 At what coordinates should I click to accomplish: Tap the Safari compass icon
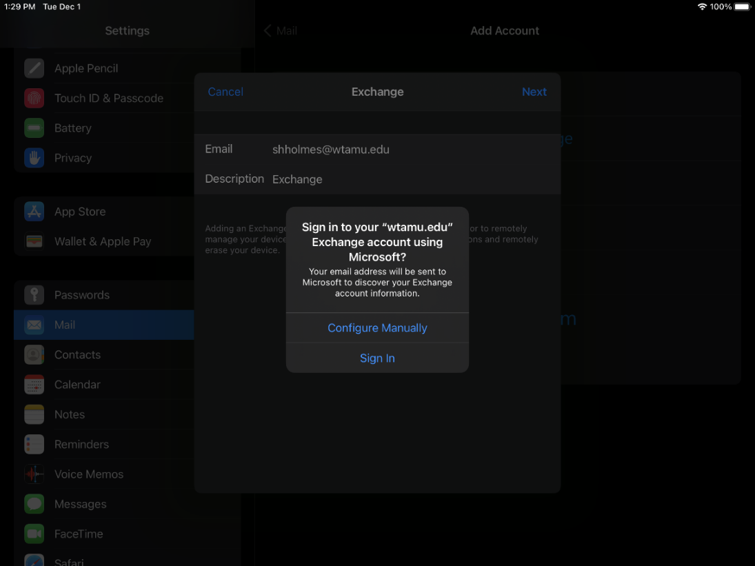[34, 560]
